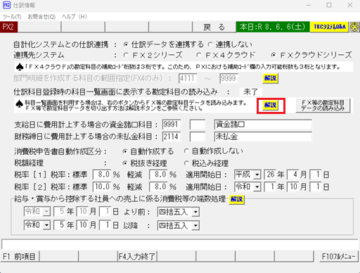Click 以降 row year field 5
This screenshot has width=360, height=273.
coord(60,225)
